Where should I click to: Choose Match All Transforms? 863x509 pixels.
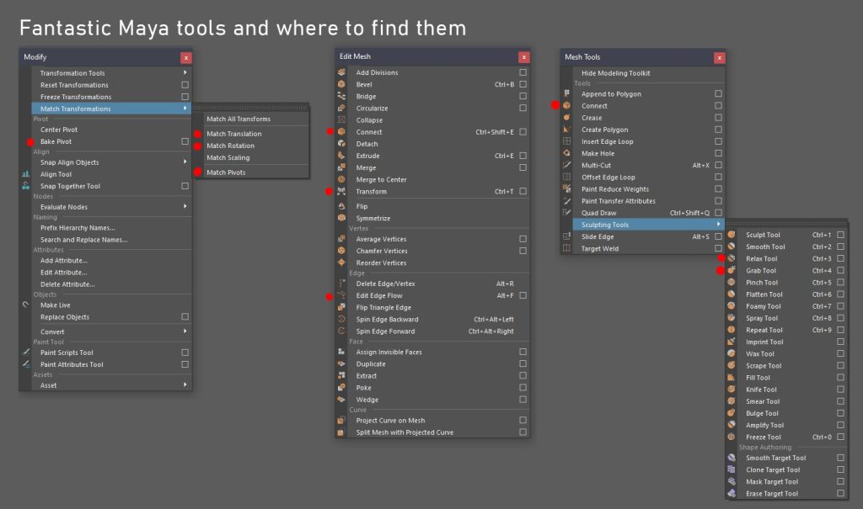pyautogui.click(x=239, y=119)
